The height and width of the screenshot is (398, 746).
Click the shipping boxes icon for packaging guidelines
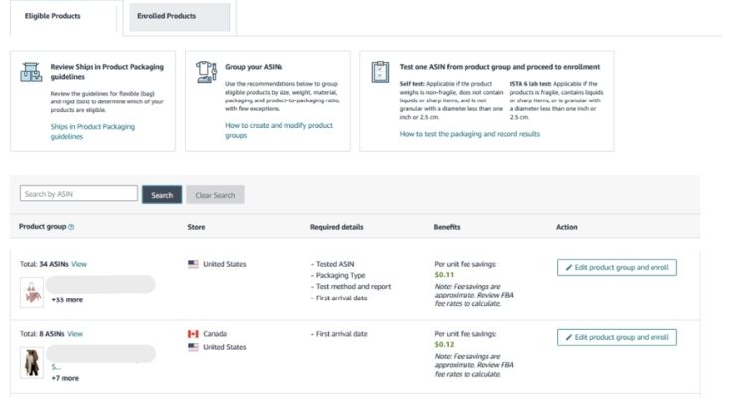[31, 72]
